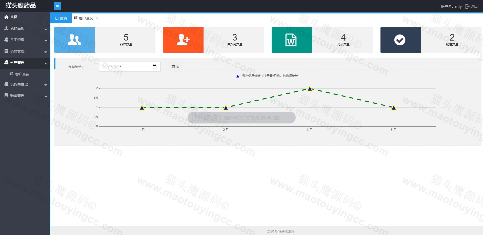
Task: Click the blue customer count card icon
Action: [x=74, y=40]
